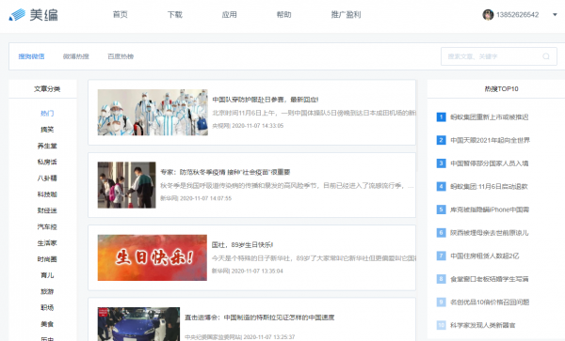Click rank 9 badge in 热搜TOP10
The width and height of the screenshot is (565, 341).
tap(441, 302)
